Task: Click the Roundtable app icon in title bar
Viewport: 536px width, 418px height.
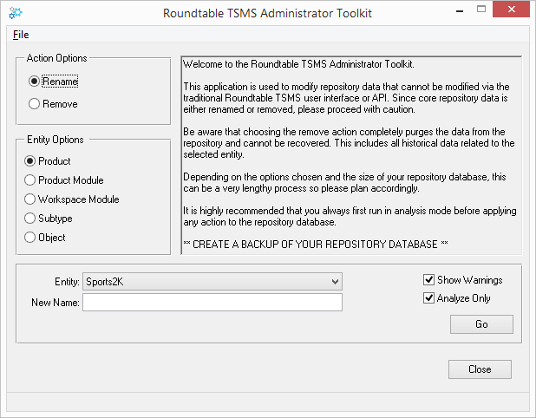Action: coord(15,13)
